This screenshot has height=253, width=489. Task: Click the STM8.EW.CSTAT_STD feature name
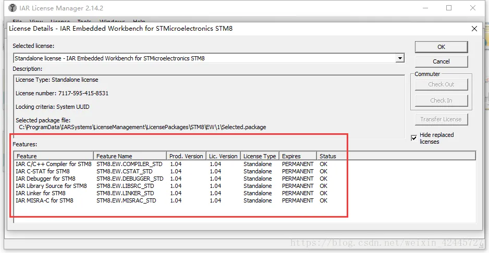point(125,171)
